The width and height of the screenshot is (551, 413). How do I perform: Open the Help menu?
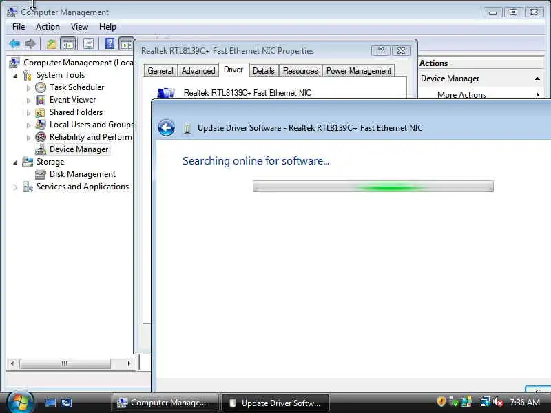(107, 27)
